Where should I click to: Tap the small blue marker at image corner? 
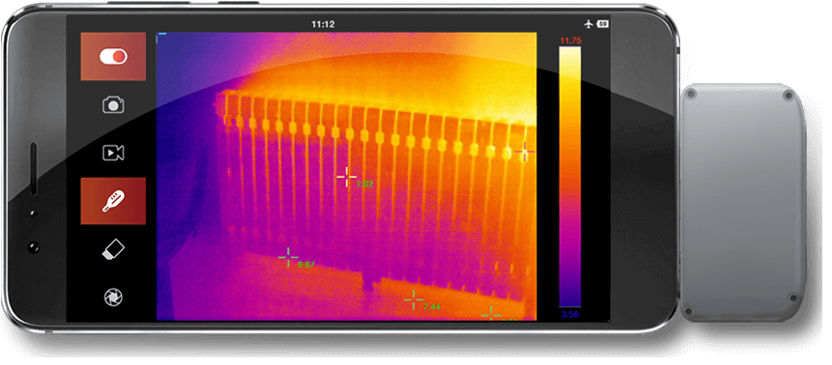161,35
